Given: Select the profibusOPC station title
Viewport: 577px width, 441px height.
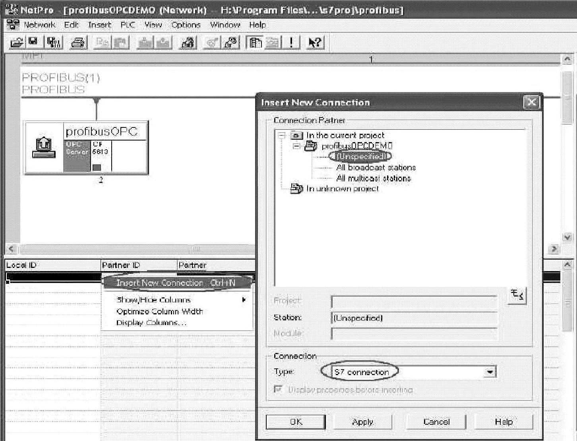Looking at the screenshot, I should 102,131.
